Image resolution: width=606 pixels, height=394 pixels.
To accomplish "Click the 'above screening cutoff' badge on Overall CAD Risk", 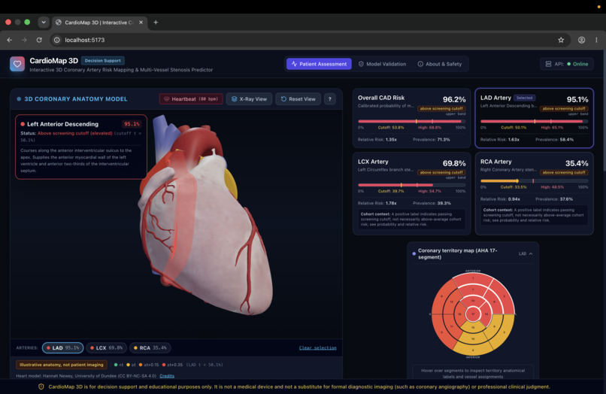I will [x=441, y=108].
